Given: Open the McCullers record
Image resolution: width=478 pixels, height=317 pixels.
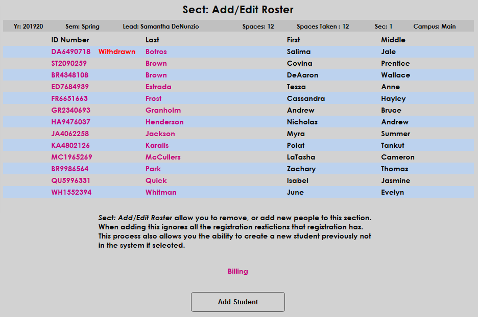Looking at the screenshot, I should [164, 157].
